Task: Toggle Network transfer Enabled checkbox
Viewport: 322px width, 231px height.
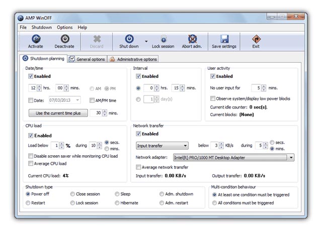Action: (x=138, y=134)
